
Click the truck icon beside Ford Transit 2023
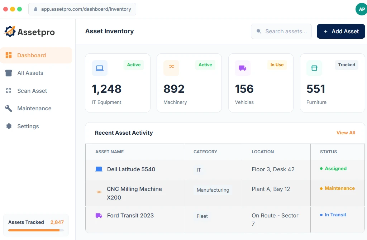[x=99, y=216]
